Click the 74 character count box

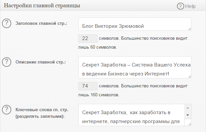(x=88, y=86)
